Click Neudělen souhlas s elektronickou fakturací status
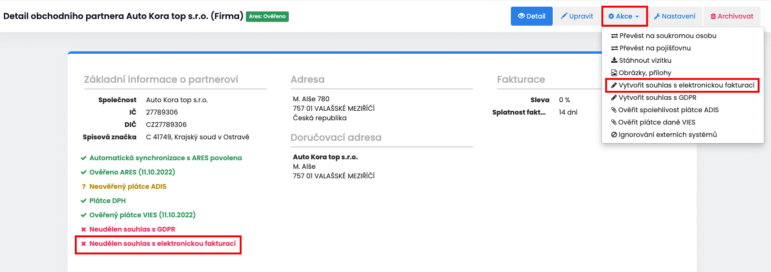Image resolution: width=771 pixels, height=272 pixels. [x=162, y=243]
